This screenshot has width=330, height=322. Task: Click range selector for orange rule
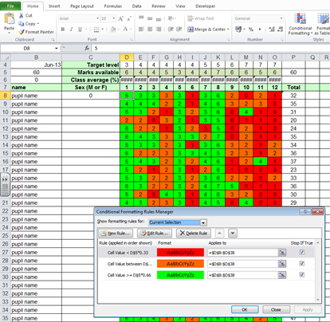pyautogui.click(x=282, y=264)
